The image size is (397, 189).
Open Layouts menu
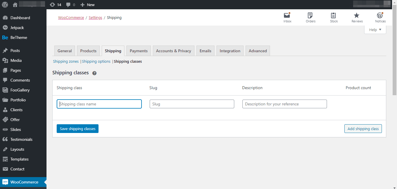[x=23, y=149]
